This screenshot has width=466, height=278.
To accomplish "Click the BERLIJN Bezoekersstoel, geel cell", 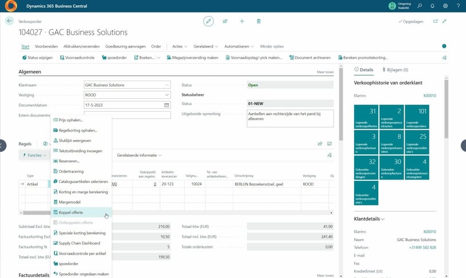I will click(x=267, y=184).
